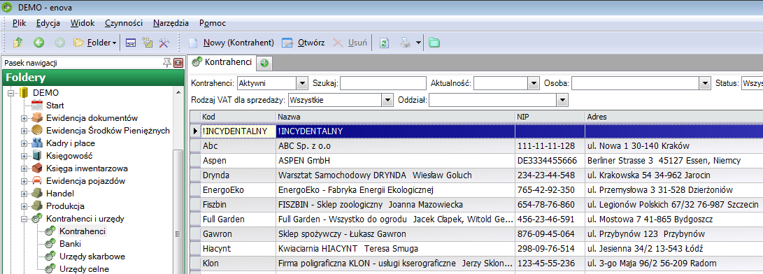The height and width of the screenshot is (274, 763).
Task: Click the green refresh document icon
Action: [x=385, y=43]
